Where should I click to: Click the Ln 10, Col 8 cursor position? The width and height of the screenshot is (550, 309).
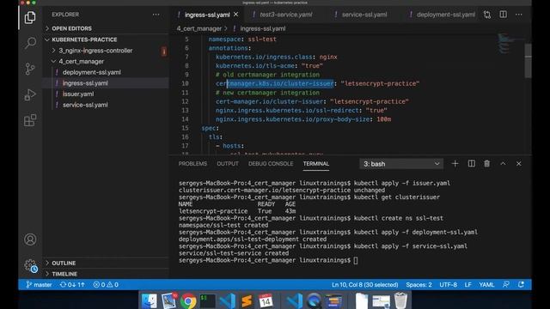[x=364, y=284]
